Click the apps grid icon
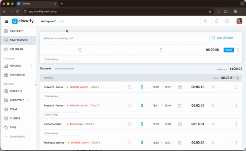 point(6,21)
